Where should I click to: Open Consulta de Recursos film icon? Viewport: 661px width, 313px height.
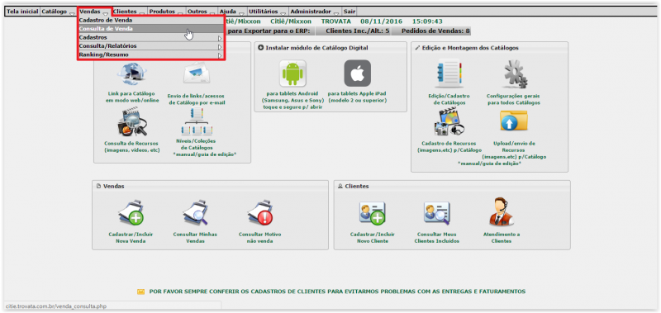[132, 122]
